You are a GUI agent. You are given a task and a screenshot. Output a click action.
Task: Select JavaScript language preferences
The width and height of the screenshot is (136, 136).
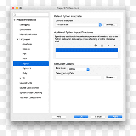pyautogui.click(x=27, y=44)
